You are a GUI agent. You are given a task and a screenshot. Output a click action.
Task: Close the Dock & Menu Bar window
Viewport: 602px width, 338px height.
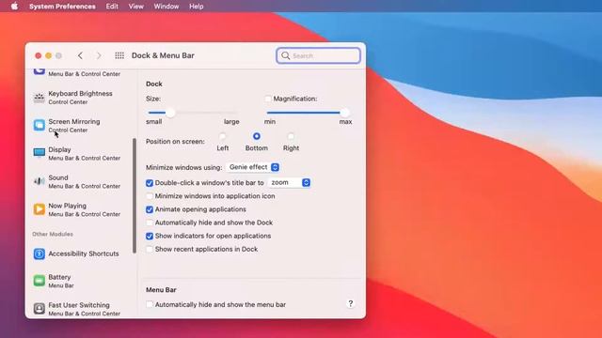point(38,55)
